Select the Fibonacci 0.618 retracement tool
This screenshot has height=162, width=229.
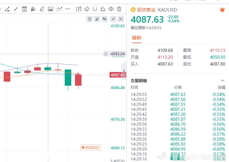point(24,9)
